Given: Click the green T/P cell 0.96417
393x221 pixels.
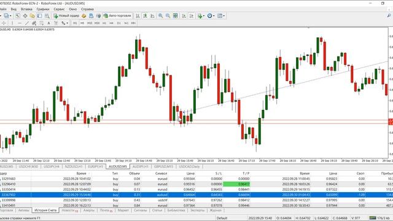Looking at the screenshot, I should point(236,184).
